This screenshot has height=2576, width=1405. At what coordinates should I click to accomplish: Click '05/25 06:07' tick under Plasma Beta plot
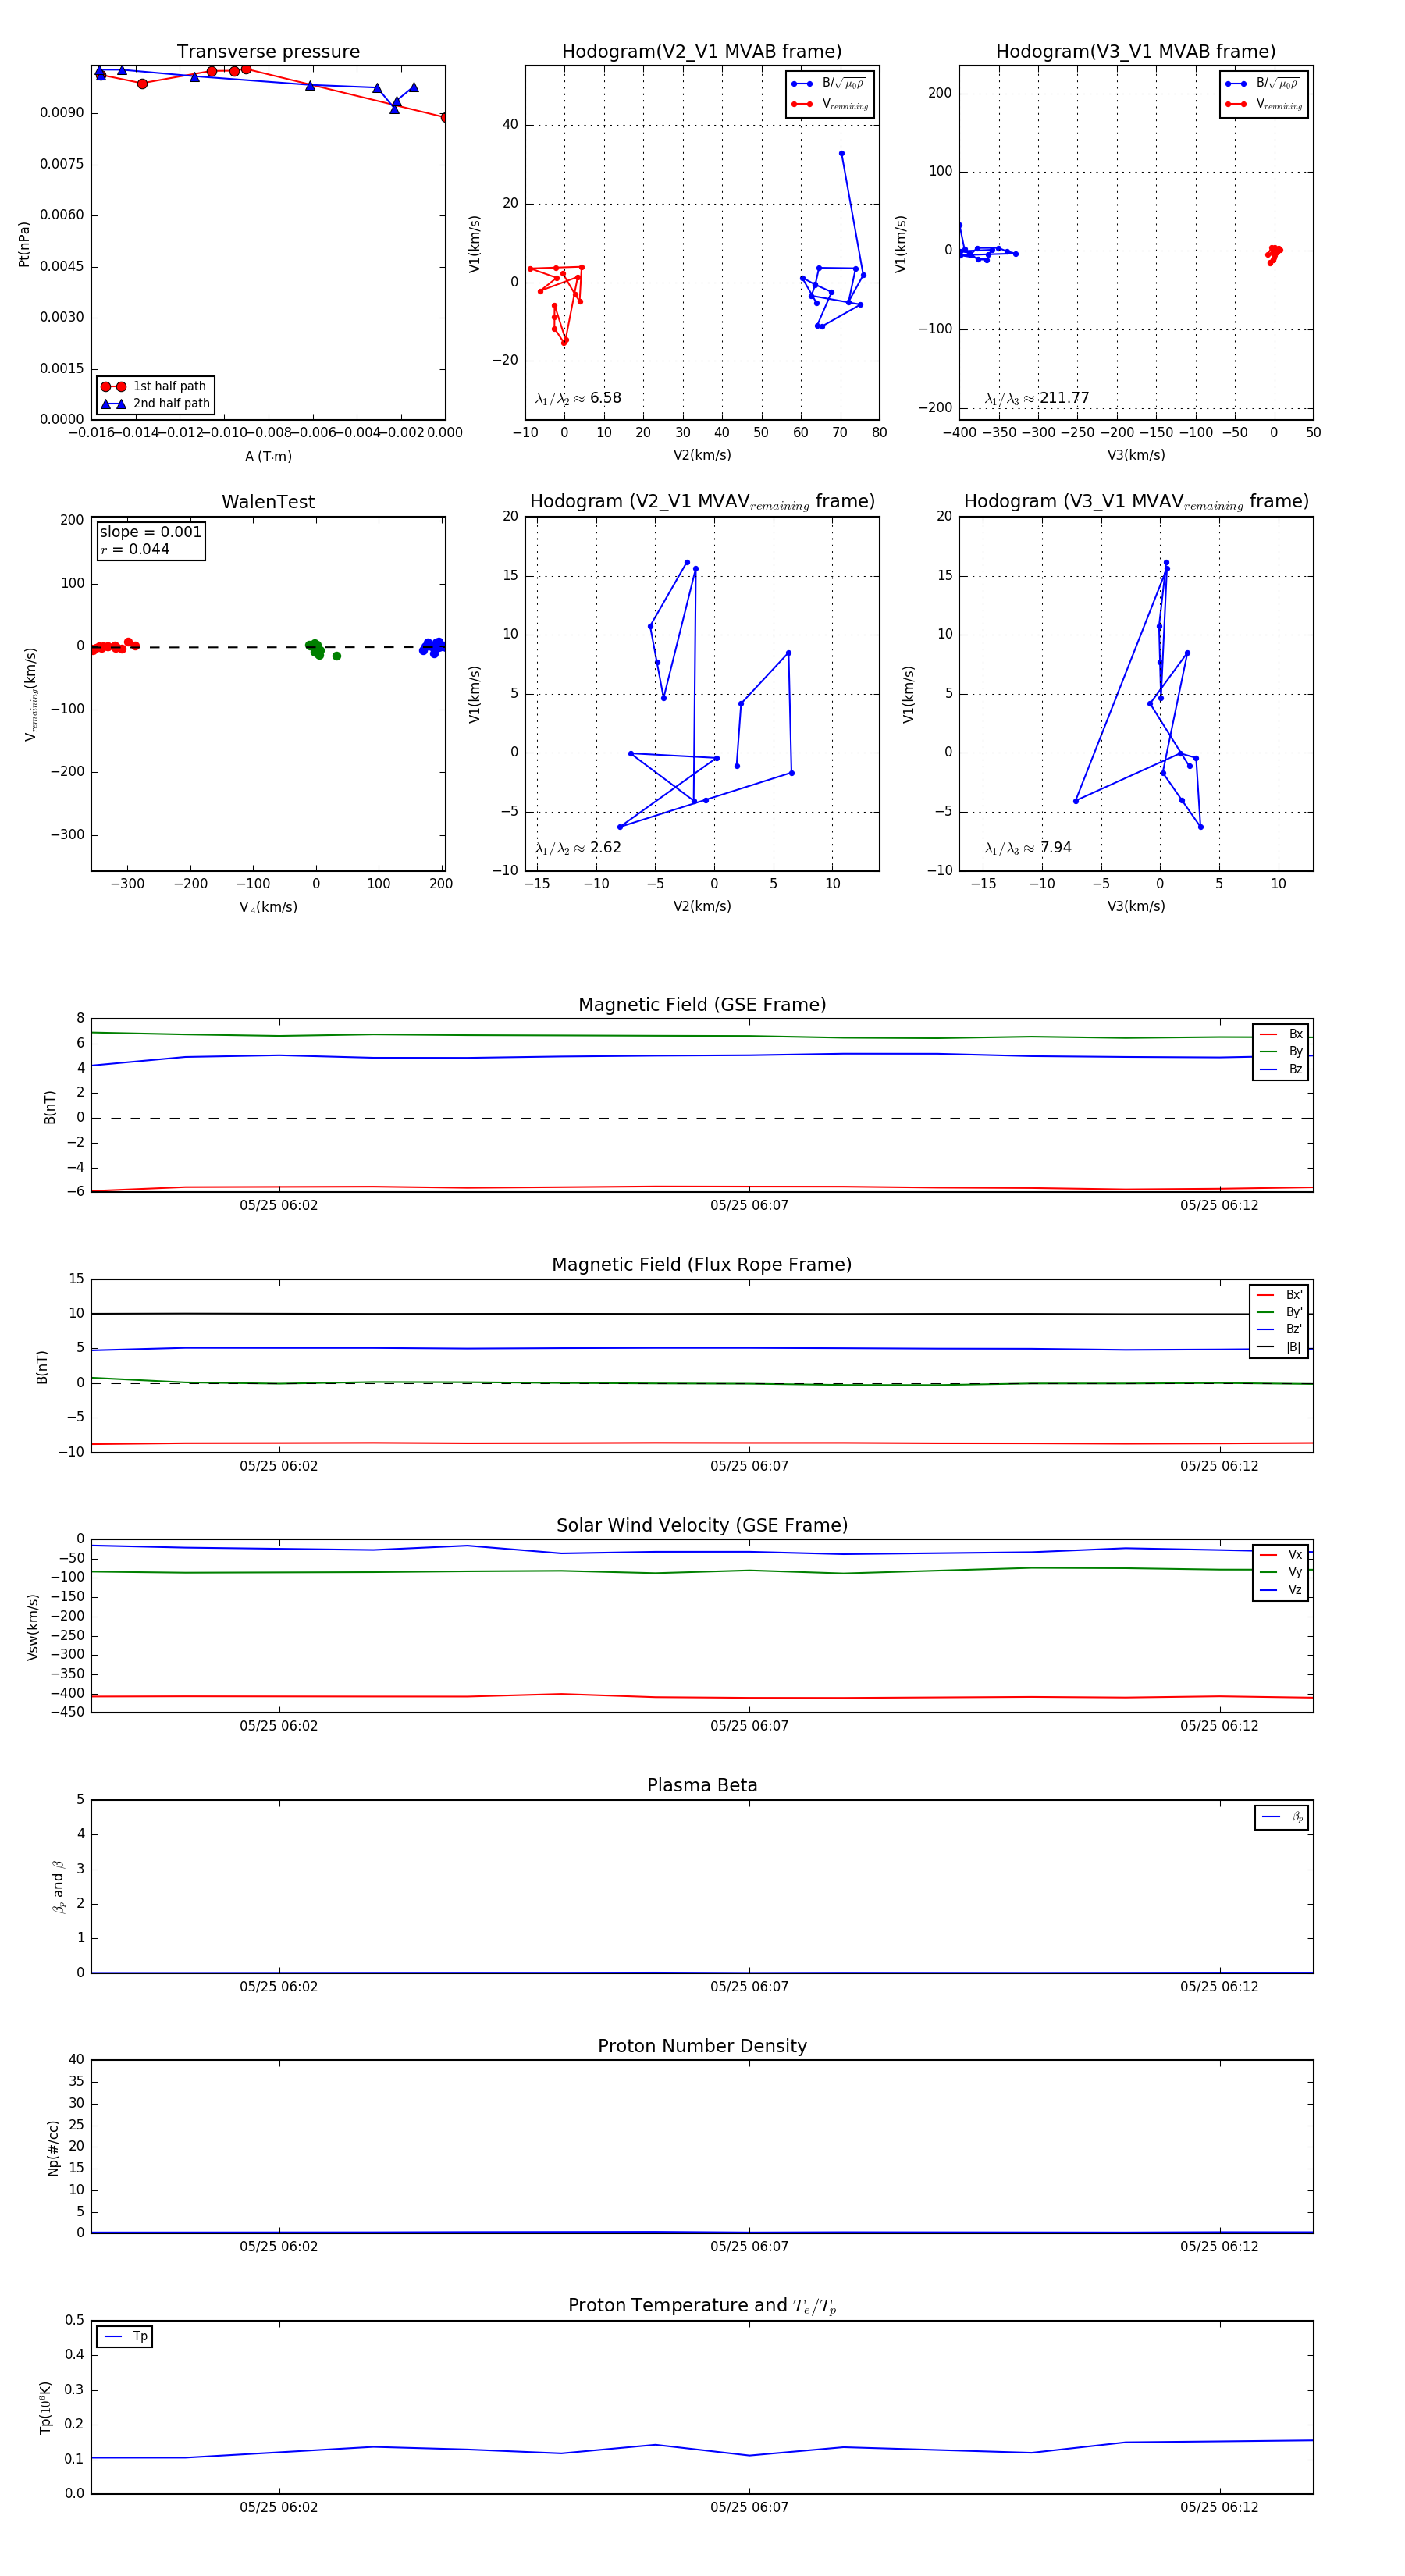point(749,1987)
